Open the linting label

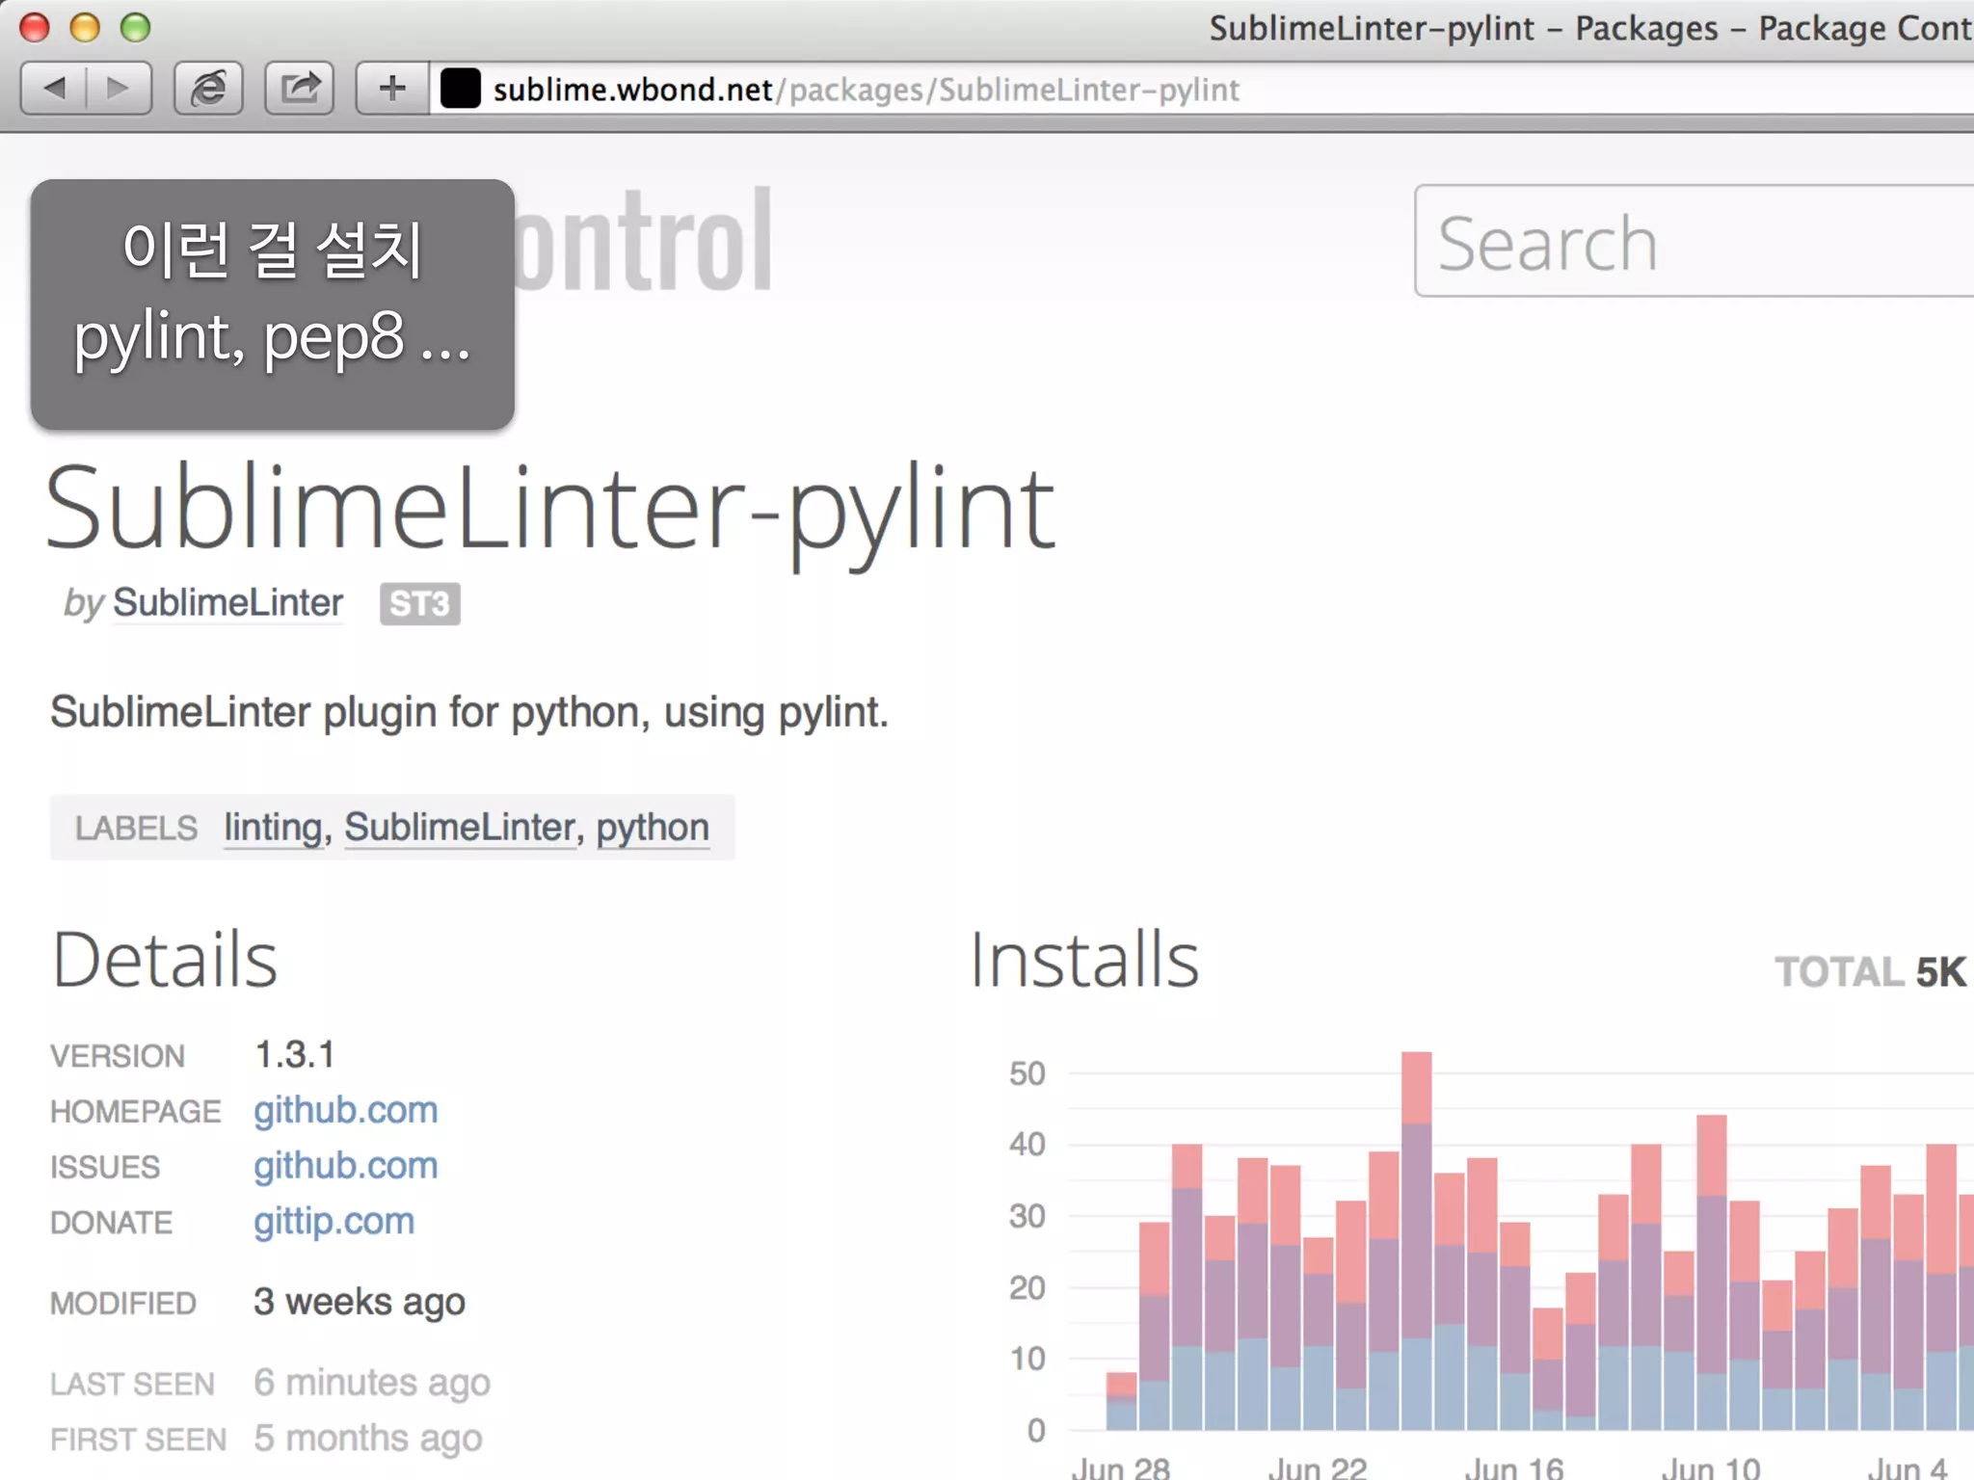[x=273, y=828]
